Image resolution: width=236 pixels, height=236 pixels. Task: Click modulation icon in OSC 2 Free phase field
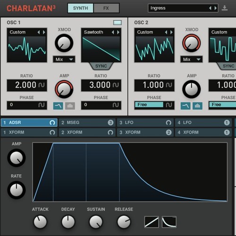click(169, 105)
